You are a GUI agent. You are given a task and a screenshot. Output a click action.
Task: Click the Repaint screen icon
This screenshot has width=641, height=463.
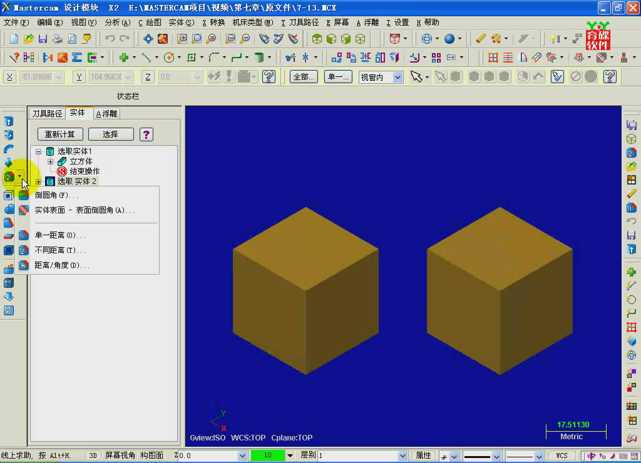click(163, 39)
